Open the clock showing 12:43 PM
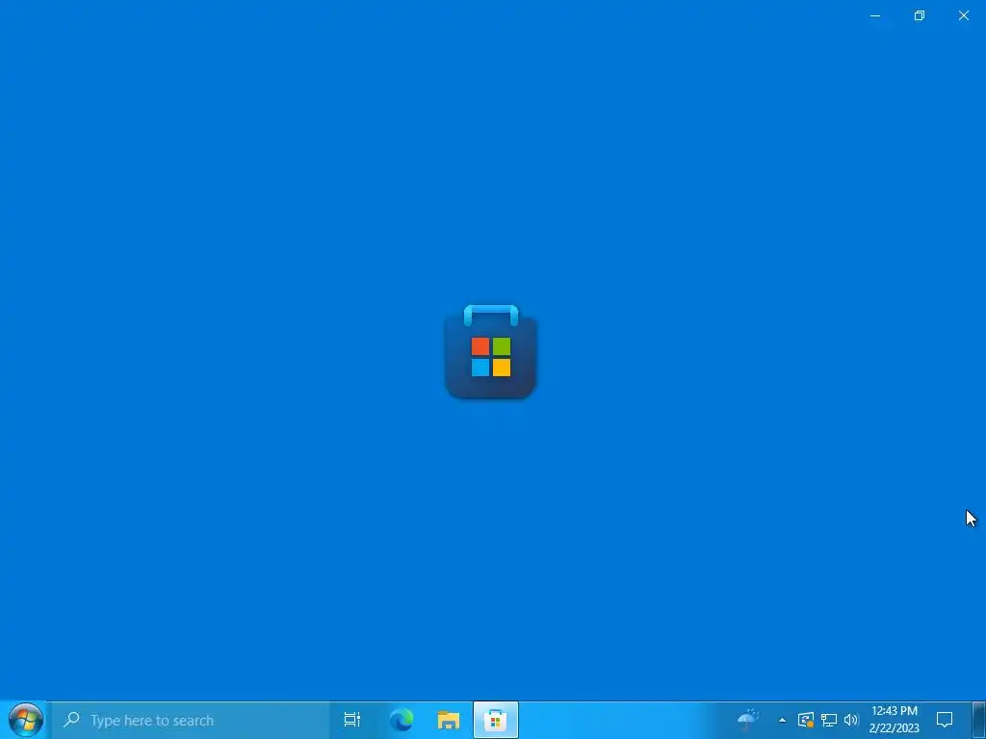The height and width of the screenshot is (739, 986). (895, 720)
